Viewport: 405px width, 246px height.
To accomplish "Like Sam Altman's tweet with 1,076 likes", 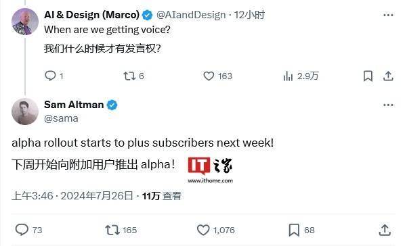I will click(203, 230).
